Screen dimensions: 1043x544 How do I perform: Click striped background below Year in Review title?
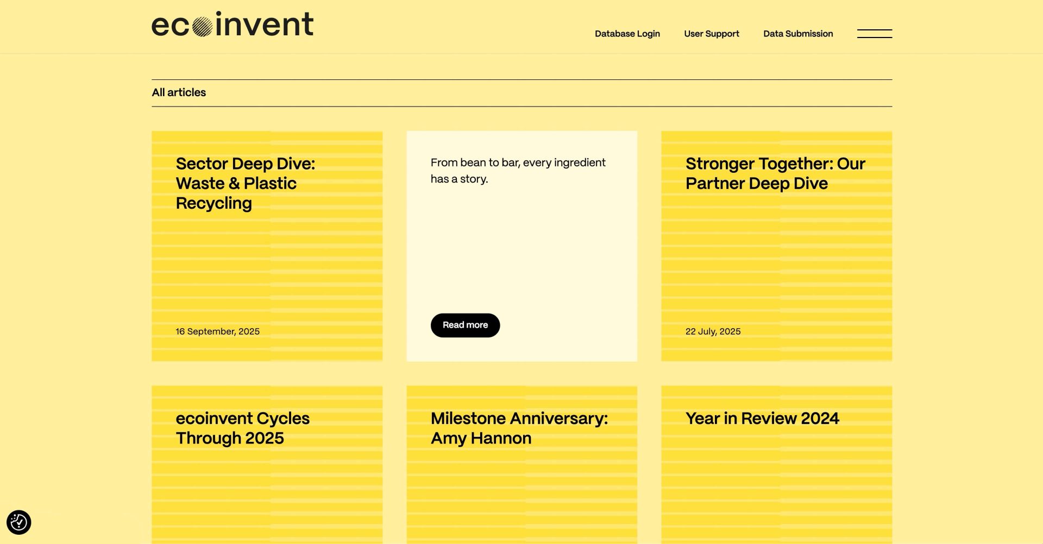776,489
